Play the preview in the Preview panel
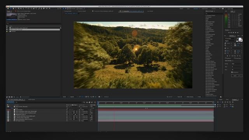 233,33
